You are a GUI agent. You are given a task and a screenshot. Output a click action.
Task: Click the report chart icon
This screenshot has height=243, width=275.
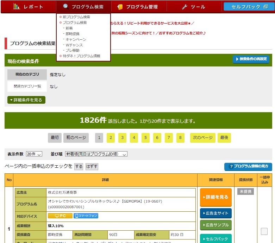point(17,7)
